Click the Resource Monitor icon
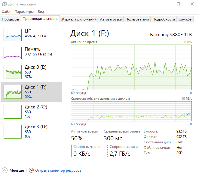Image resolution: width=199 pixels, height=178 pixels. coord(31,170)
